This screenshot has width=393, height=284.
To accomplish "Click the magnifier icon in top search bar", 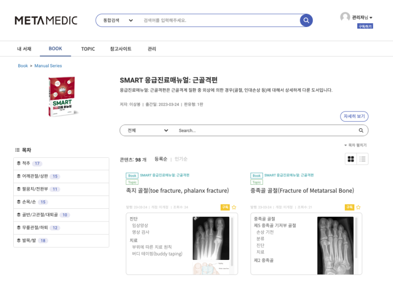I will tap(306, 21).
